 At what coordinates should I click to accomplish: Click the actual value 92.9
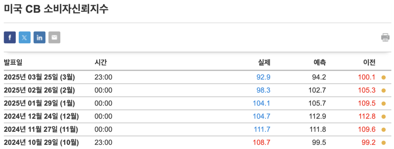click(x=263, y=77)
